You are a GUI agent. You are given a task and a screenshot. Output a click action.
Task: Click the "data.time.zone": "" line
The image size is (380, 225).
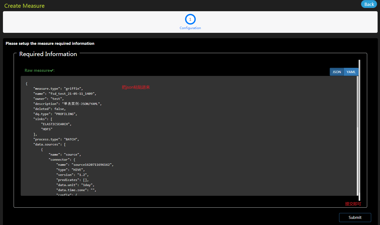point(76,190)
